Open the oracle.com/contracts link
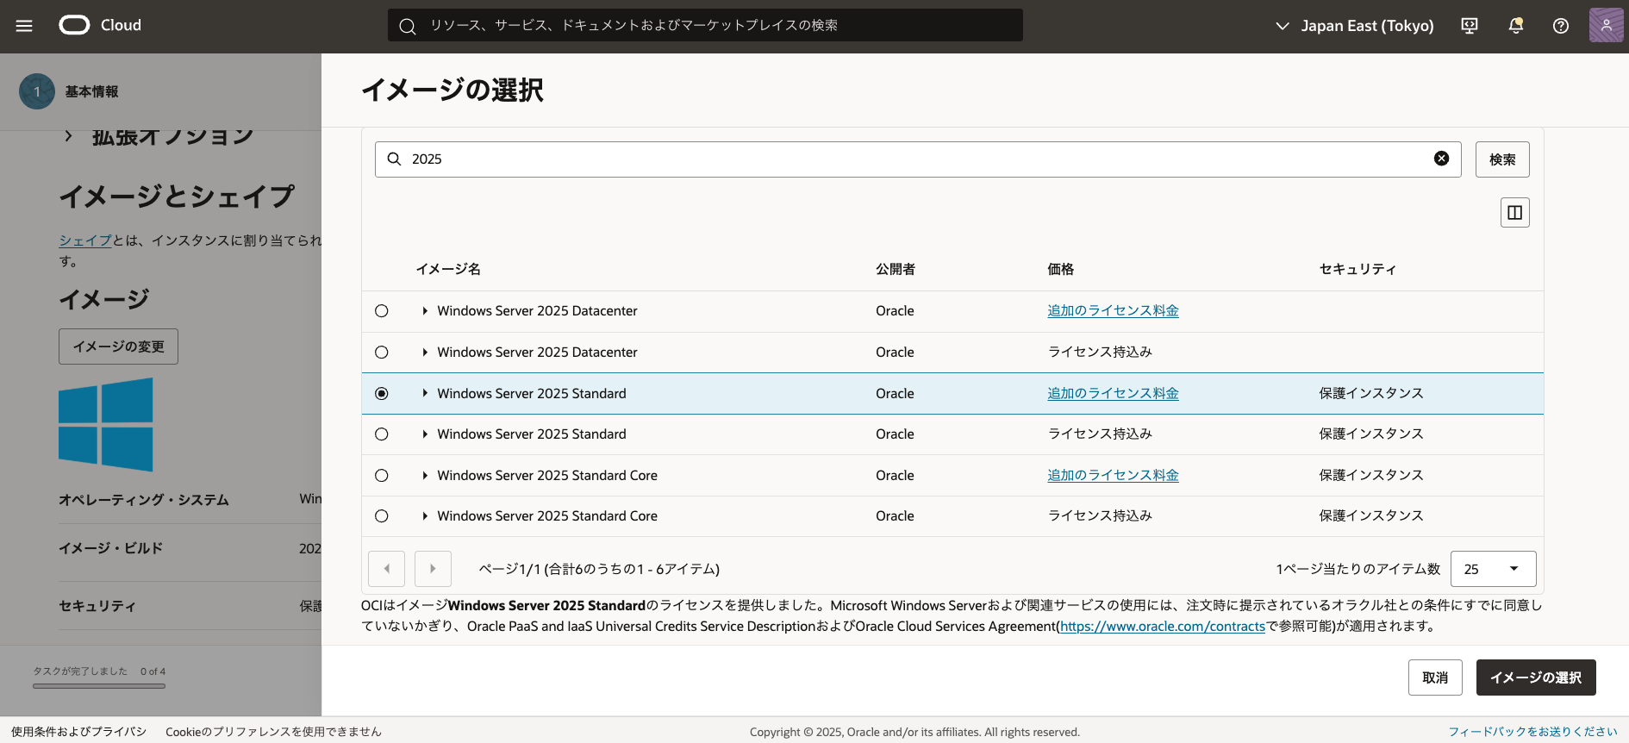 [x=1163, y=627]
